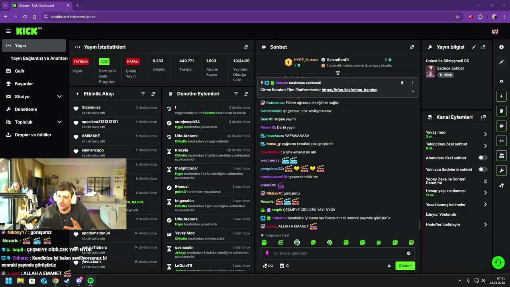Open Yasaklanmış kelimeler arrow
Viewport: 510px width, 287px height.
pyautogui.click(x=485, y=204)
